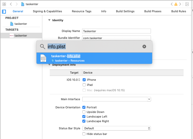Open the Resource Tags tab
193x139 pixels.
(82, 11)
